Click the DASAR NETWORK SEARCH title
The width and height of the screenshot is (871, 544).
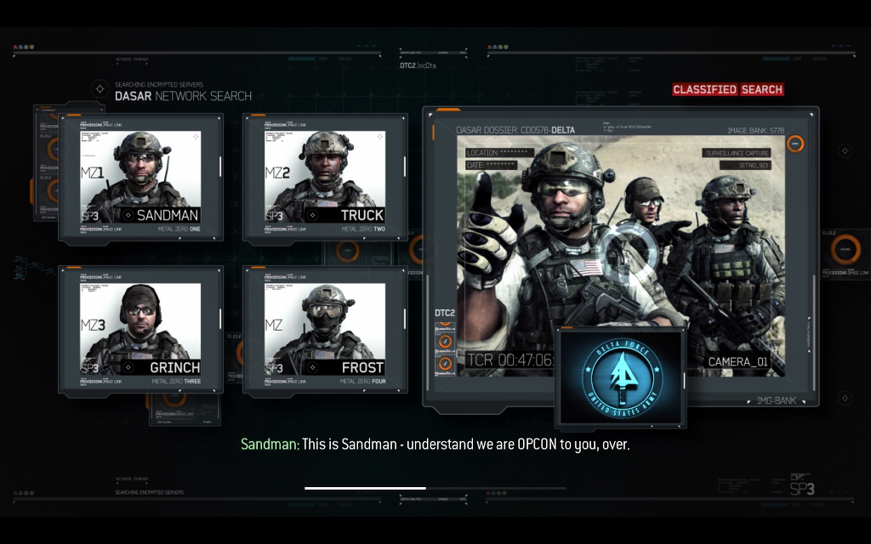[184, 96]
